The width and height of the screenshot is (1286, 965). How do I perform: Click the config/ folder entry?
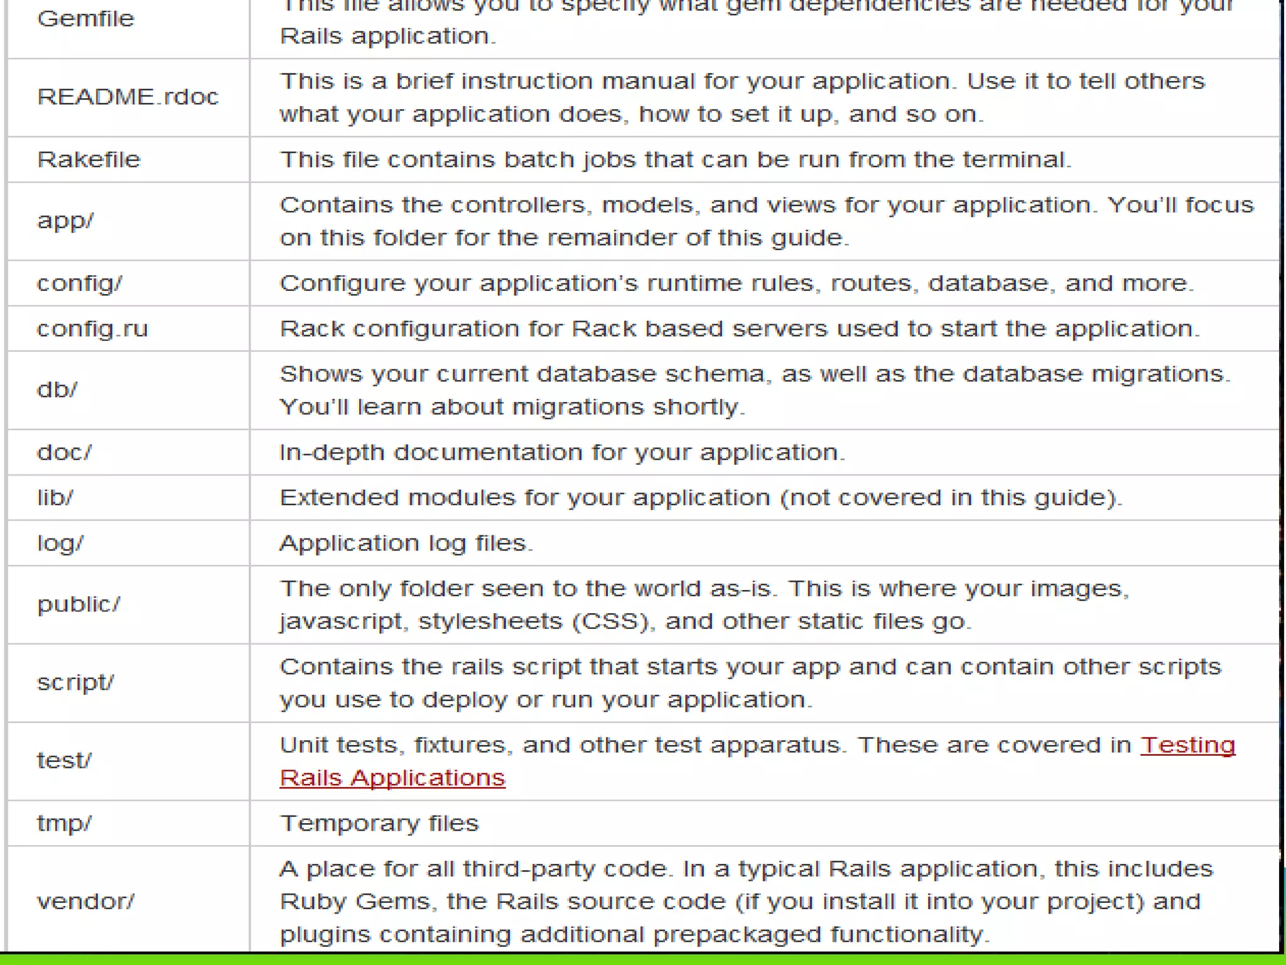click(x=79, y=283)
